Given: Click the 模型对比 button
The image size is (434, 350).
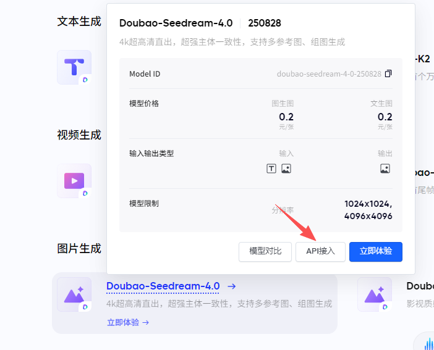Looking at the screenshot, I should pyautogui.click(x=265, y=252).
